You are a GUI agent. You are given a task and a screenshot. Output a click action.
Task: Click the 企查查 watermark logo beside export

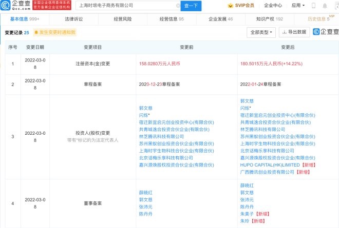click(325, 32)
